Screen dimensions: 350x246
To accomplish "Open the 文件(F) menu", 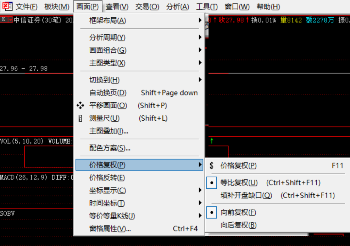I will (x=27, y=7).
